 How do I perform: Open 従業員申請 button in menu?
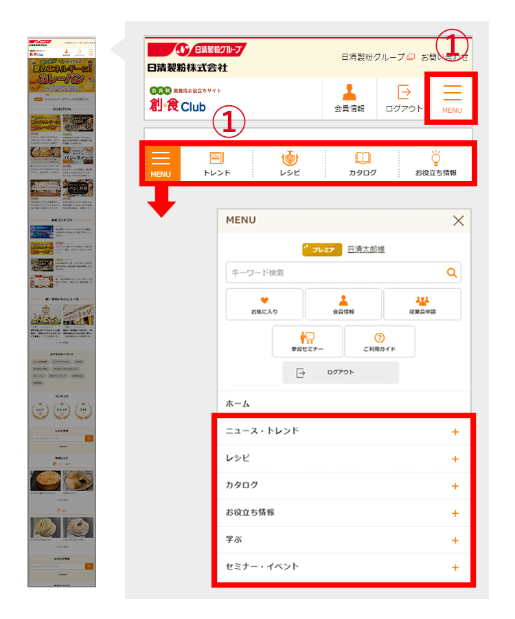(x=422, y=305)
